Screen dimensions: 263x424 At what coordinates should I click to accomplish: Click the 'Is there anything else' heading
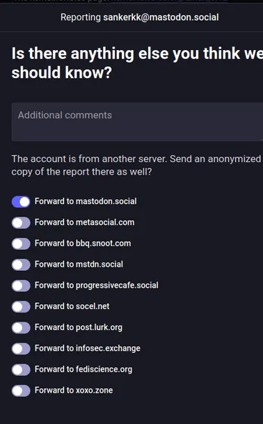137,63
